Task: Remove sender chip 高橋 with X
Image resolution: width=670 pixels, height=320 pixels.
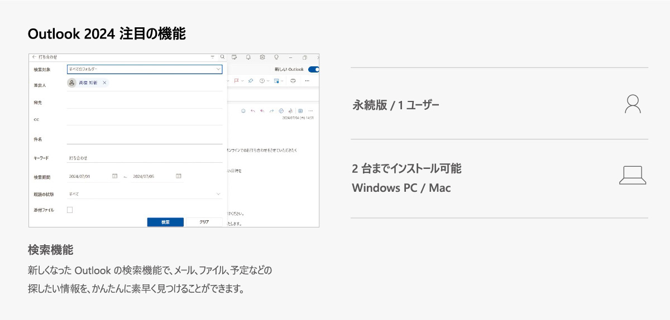Action: (x=104, y=83)
